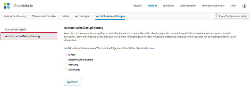251x100 pixels.
Task: Click the 'Kontakte deduplizieren, wenn Werte' instruction text
Action: coord(109,48)
